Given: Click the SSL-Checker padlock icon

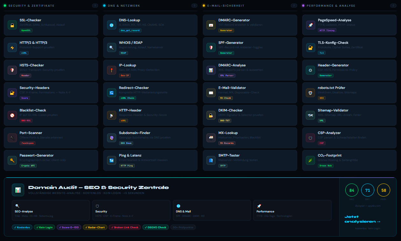Looking at the screenshot, I should (12, 25).
